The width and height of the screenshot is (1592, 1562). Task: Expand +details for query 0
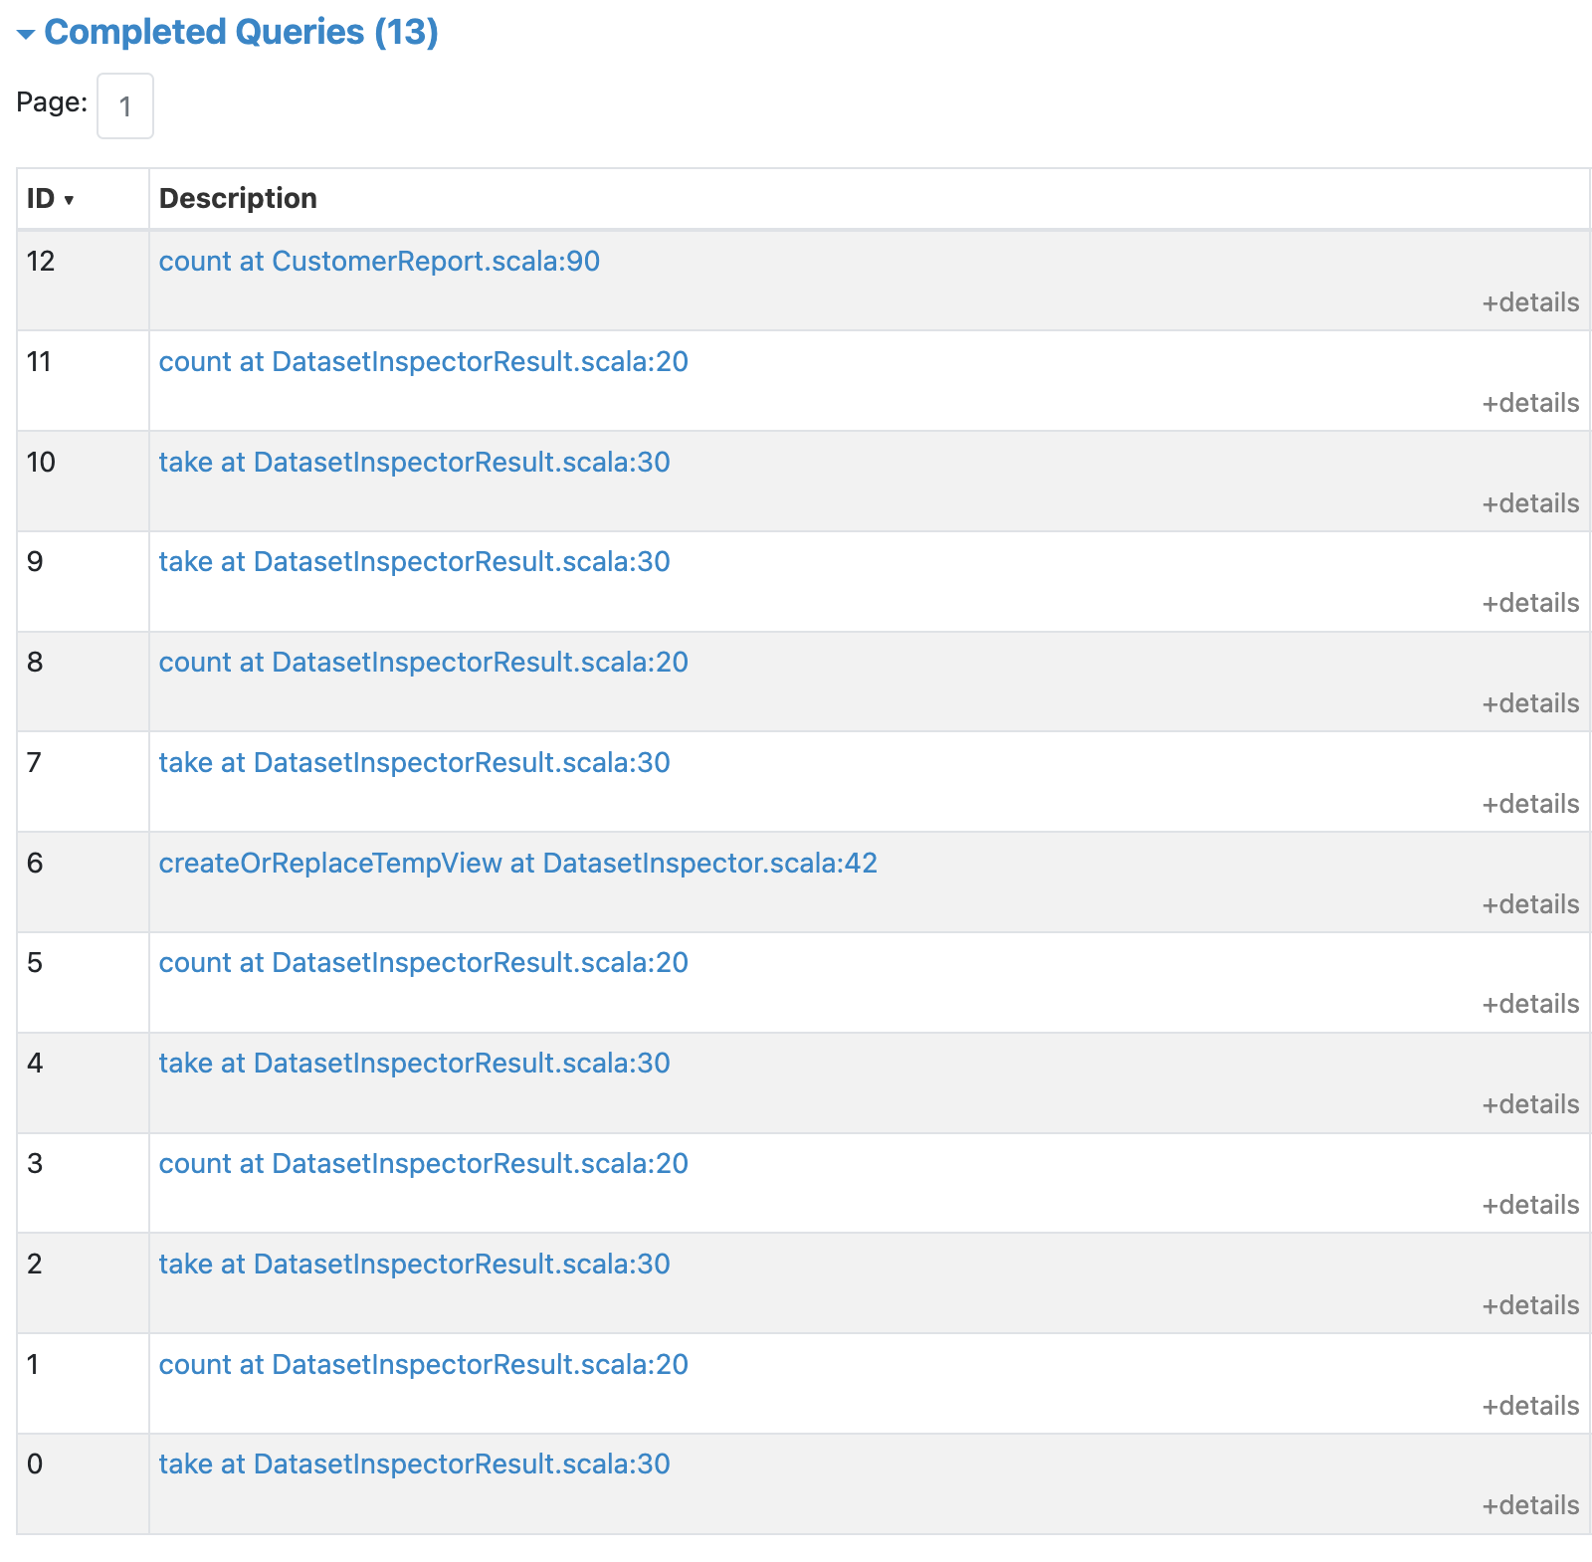1530,1505
